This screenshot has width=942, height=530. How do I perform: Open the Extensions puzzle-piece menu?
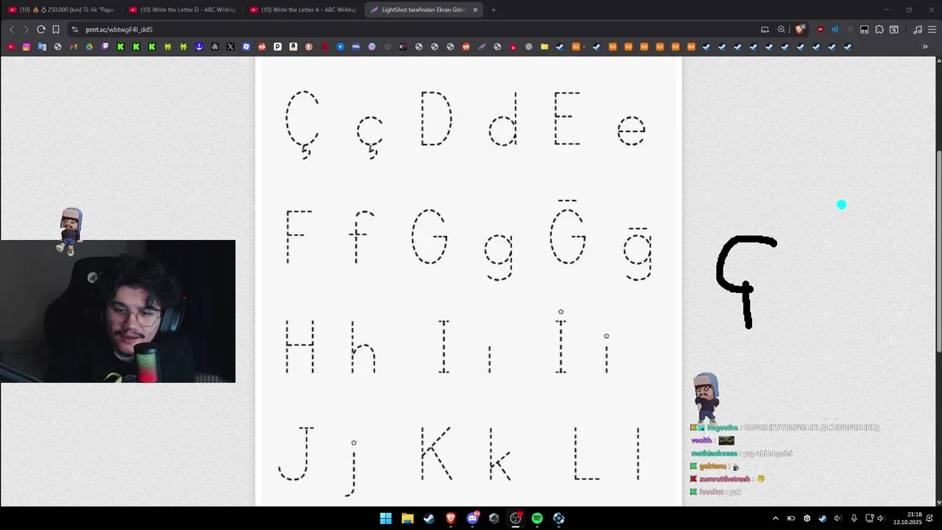(x=879, y=29)
